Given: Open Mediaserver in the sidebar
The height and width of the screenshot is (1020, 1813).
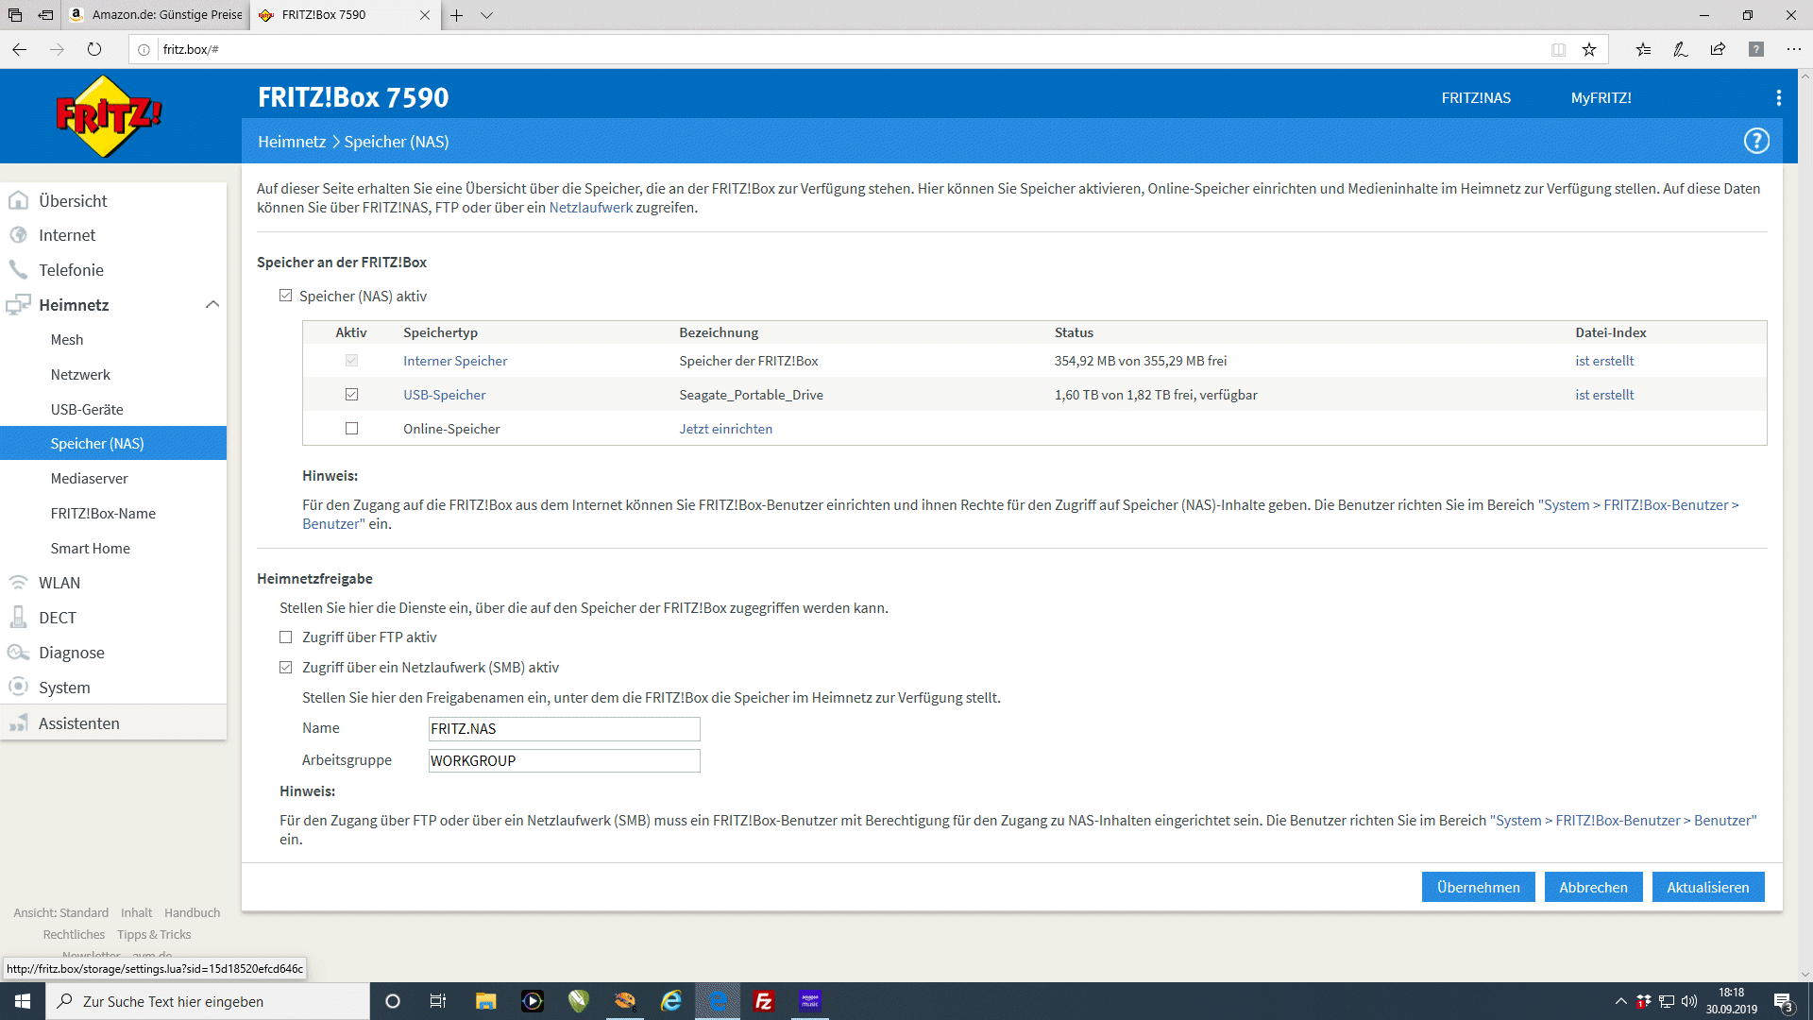Looking at the screenshot, I should [89, 479].
